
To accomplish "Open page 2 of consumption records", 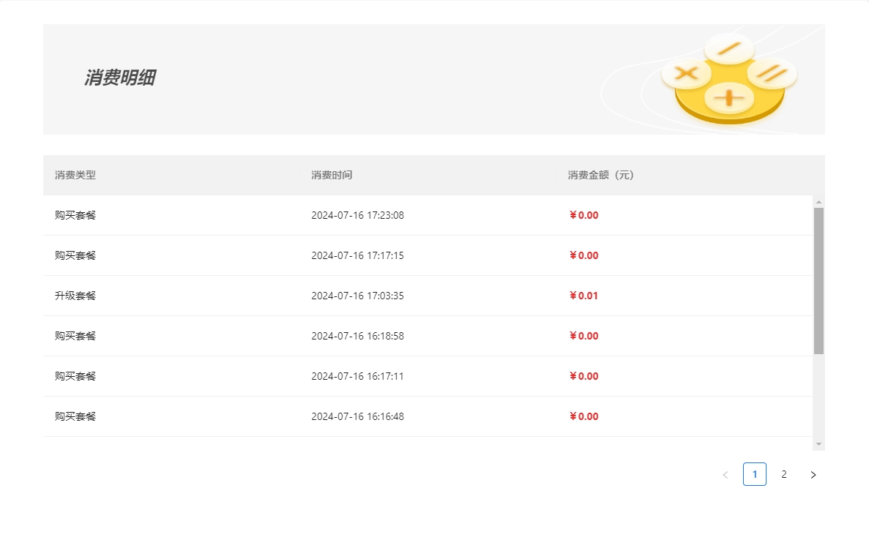I will click(x=783, y=474).
